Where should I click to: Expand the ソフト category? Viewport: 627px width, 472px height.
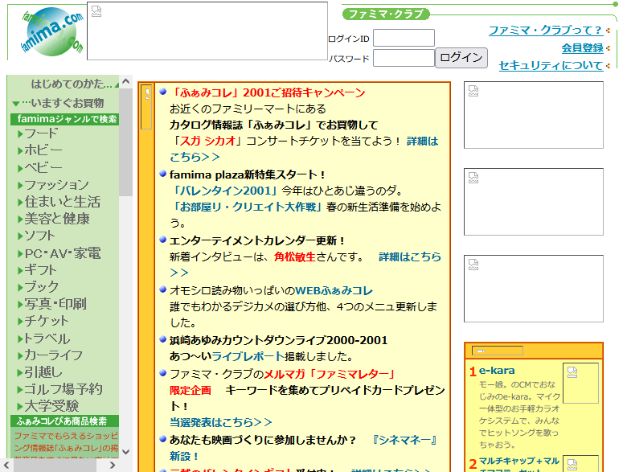[36, 236]
